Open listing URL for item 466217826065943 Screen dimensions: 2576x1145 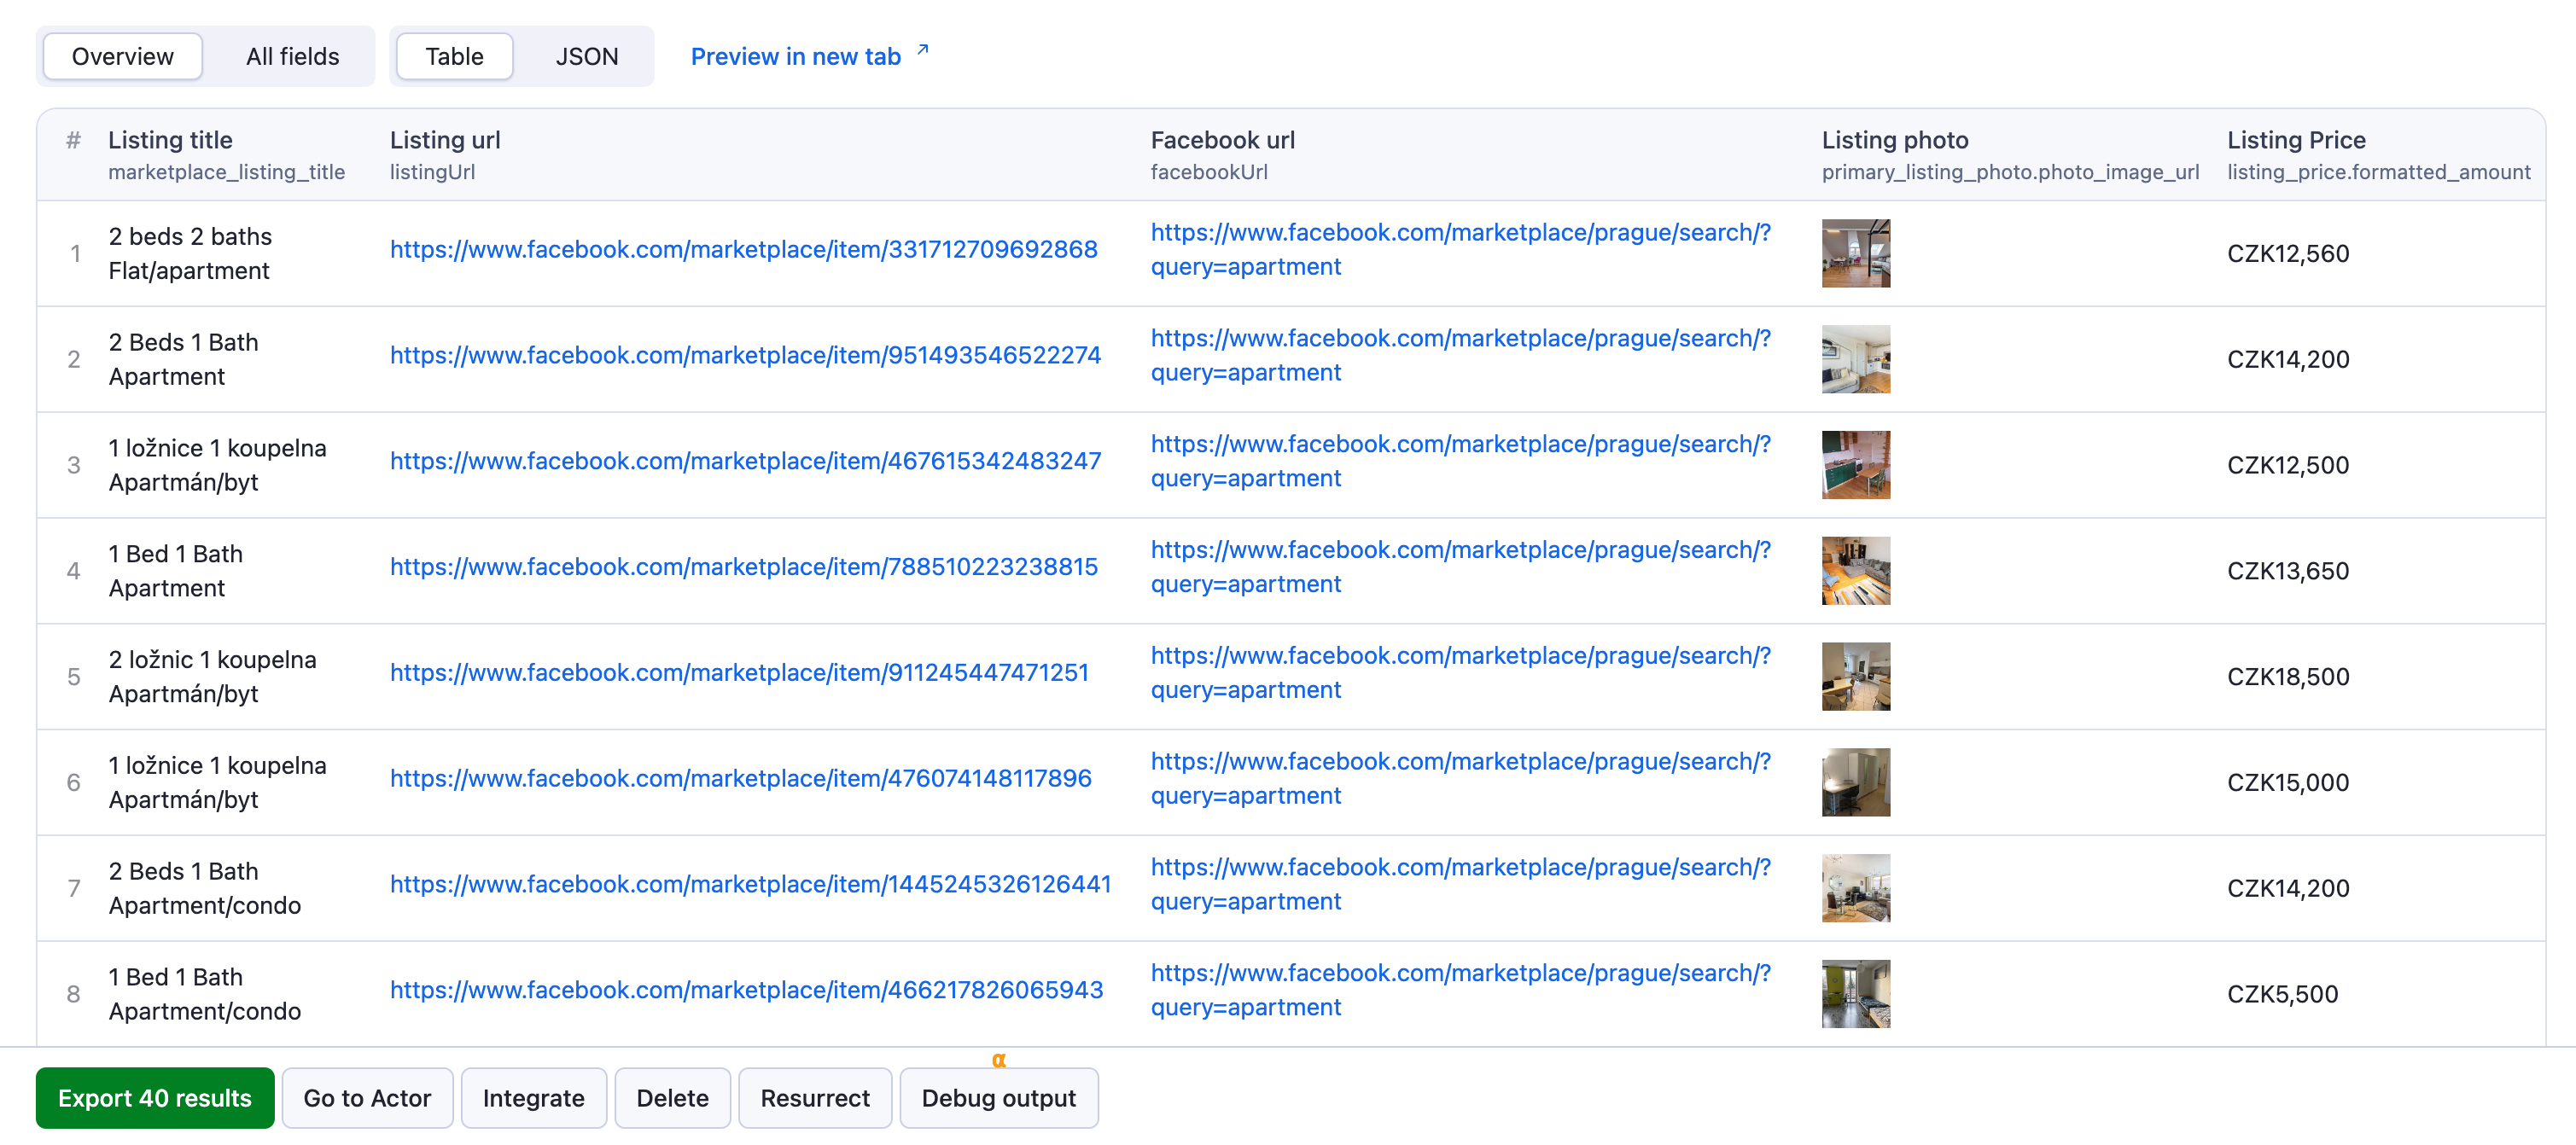click(x=745, y=990)
